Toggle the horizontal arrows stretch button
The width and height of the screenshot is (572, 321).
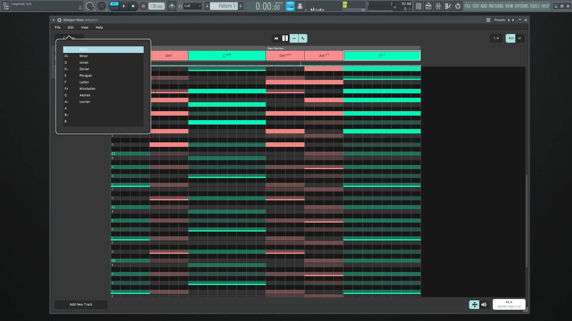294,38
